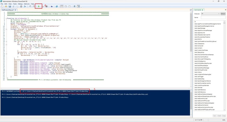227x122 pixels.
Task: Select Add-Computer command
Action: (199, 46)
